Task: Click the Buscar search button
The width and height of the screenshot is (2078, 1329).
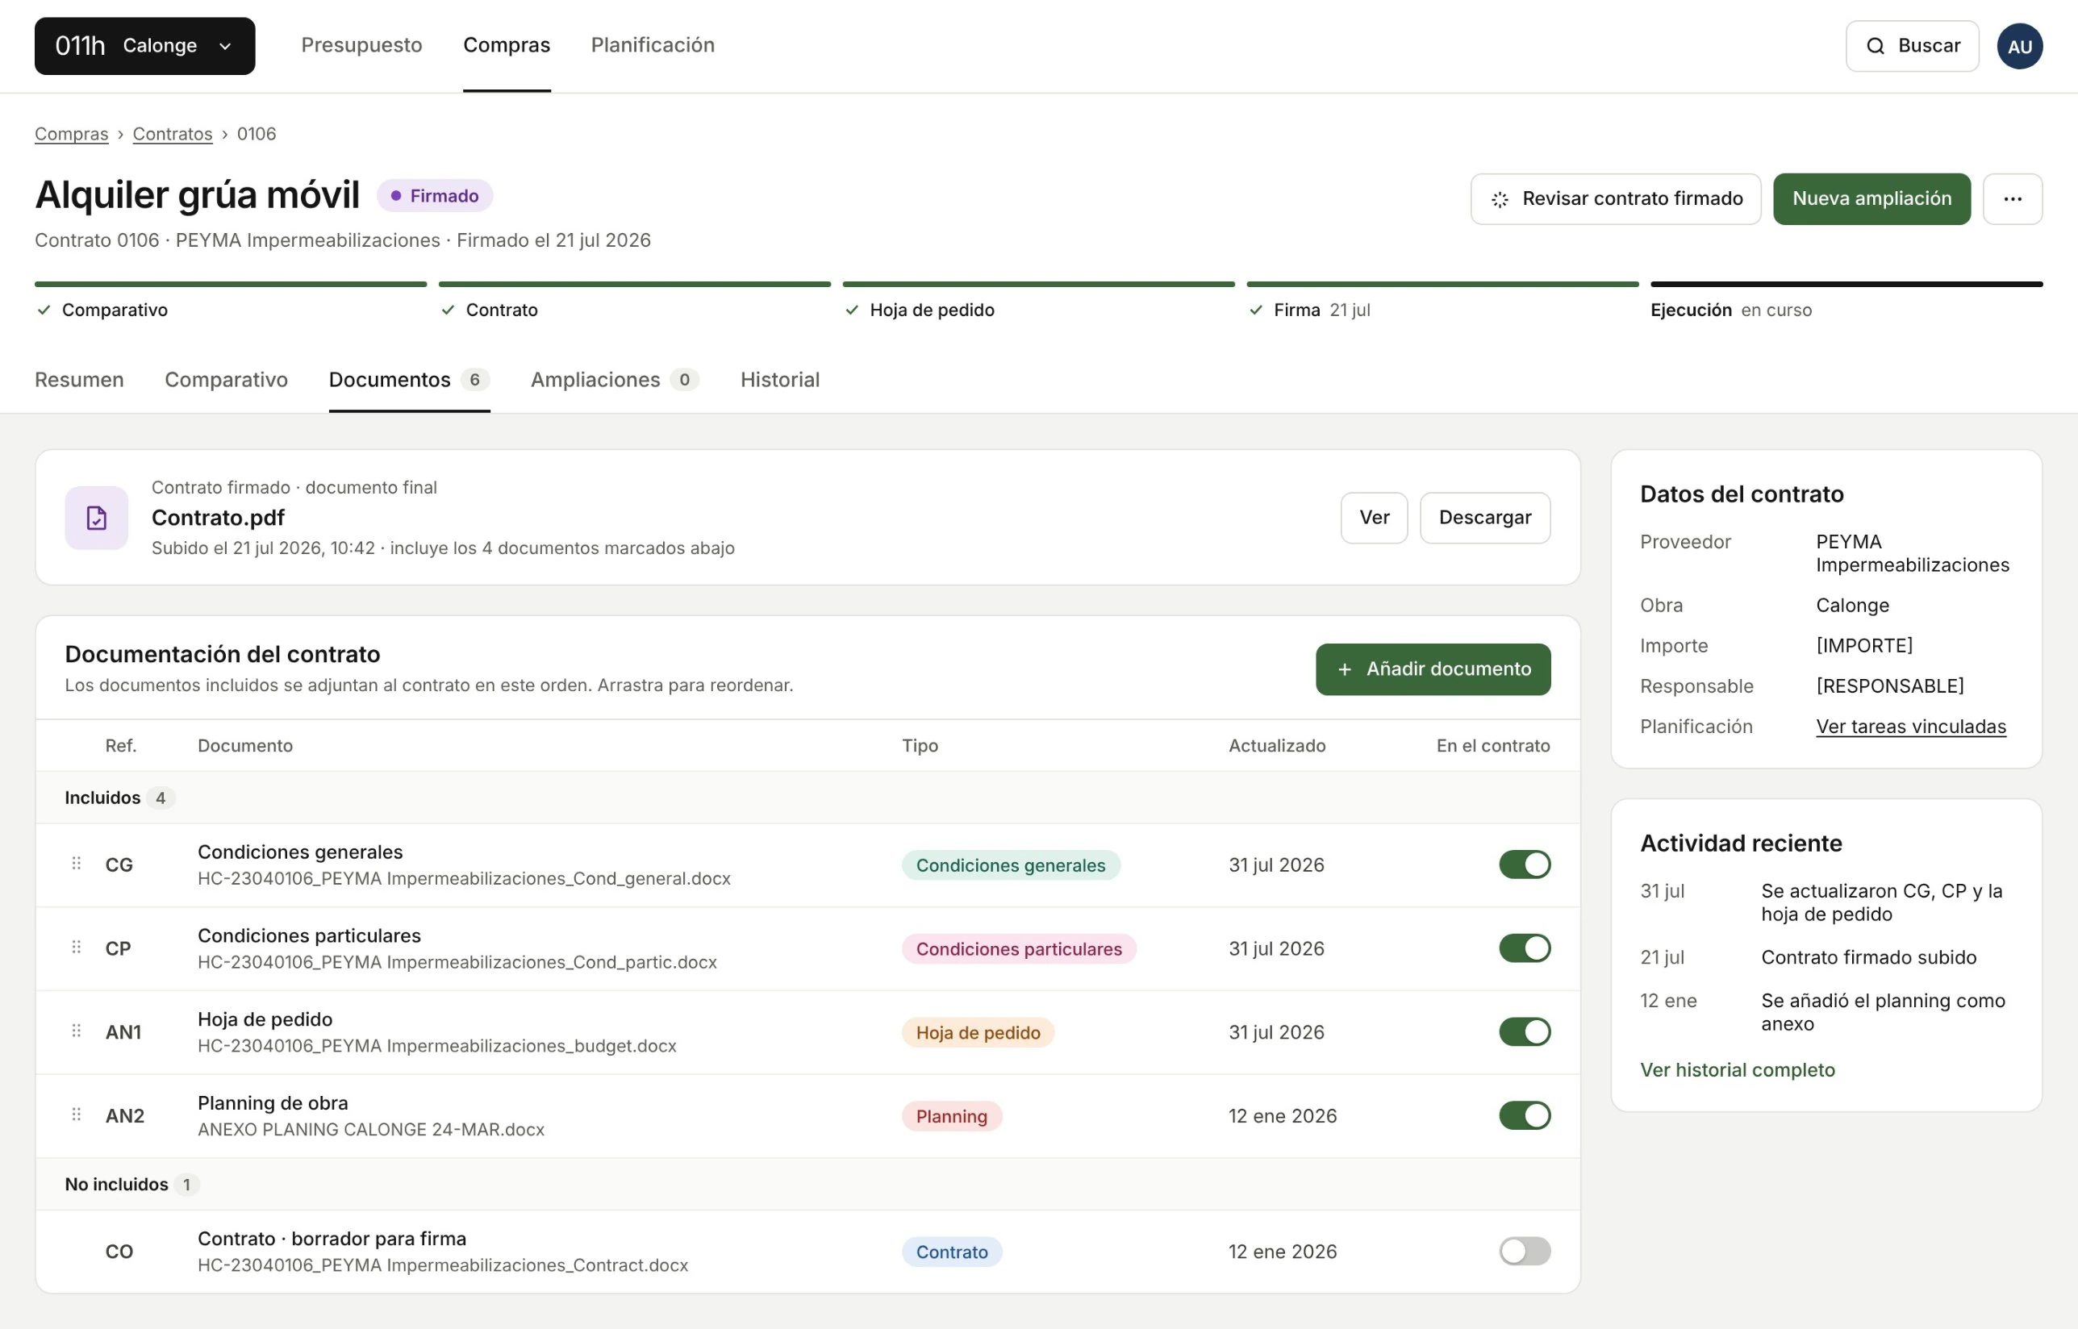Action: [1911, 46]
